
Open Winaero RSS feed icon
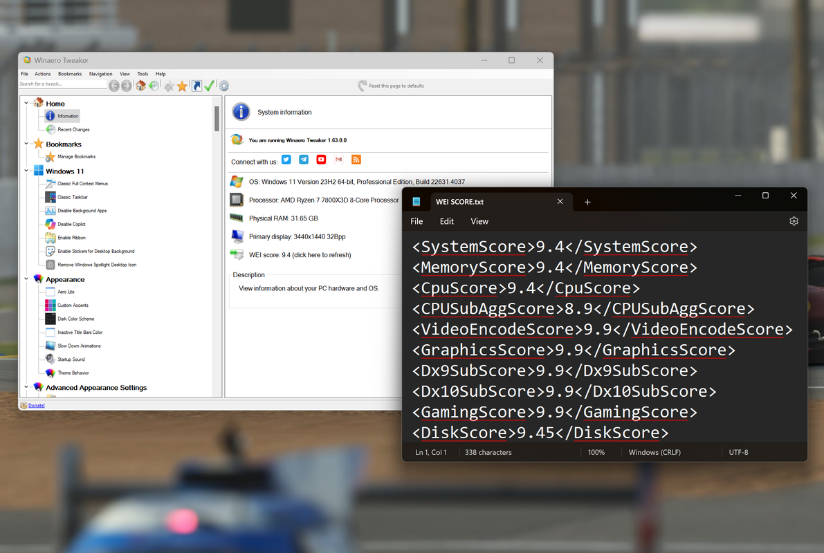[356, 160]
